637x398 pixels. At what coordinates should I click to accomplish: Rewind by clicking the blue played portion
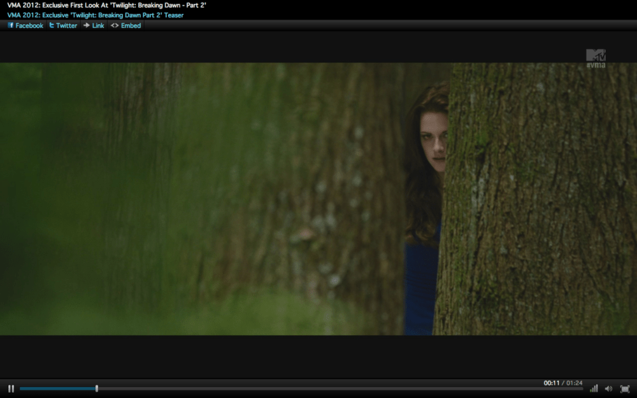click(57, 388)
